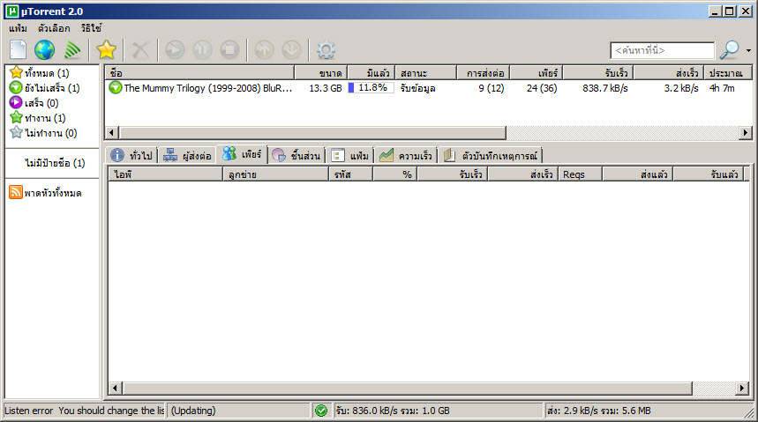The image size is (758, 422).
Task: Click the Create New Torrent star icon
Action: pos(106,49)
